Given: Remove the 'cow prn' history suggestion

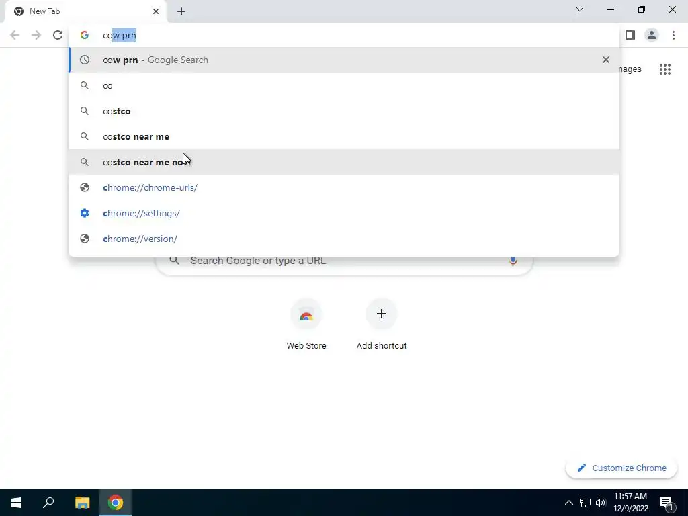Looking at the screenshot, I should point(606,60).
